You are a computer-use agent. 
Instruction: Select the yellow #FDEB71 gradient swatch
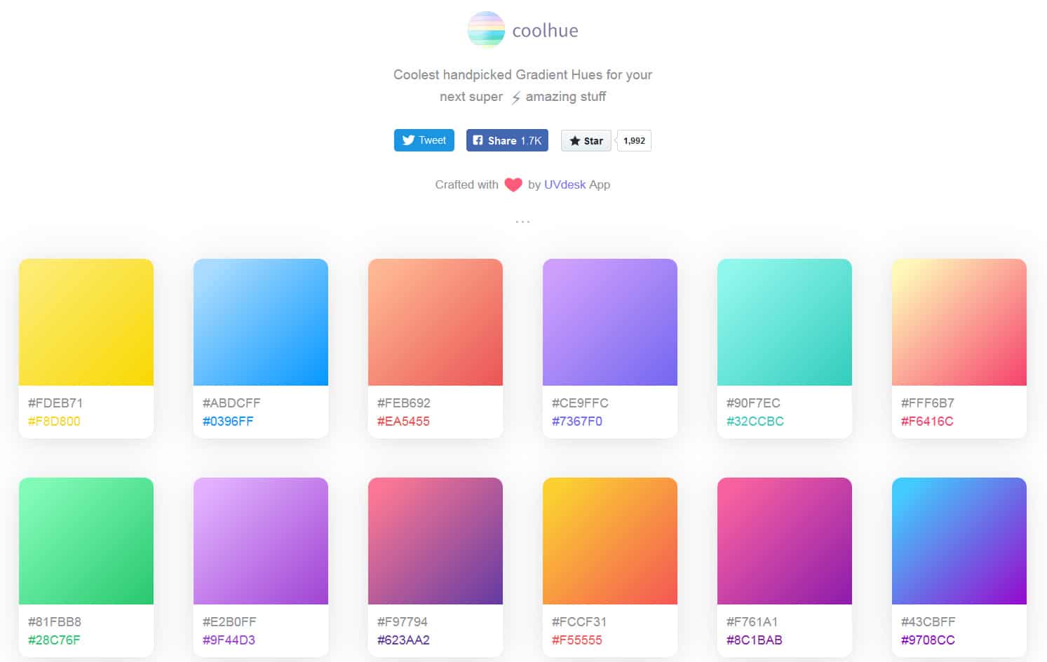[x=86, y=322]
